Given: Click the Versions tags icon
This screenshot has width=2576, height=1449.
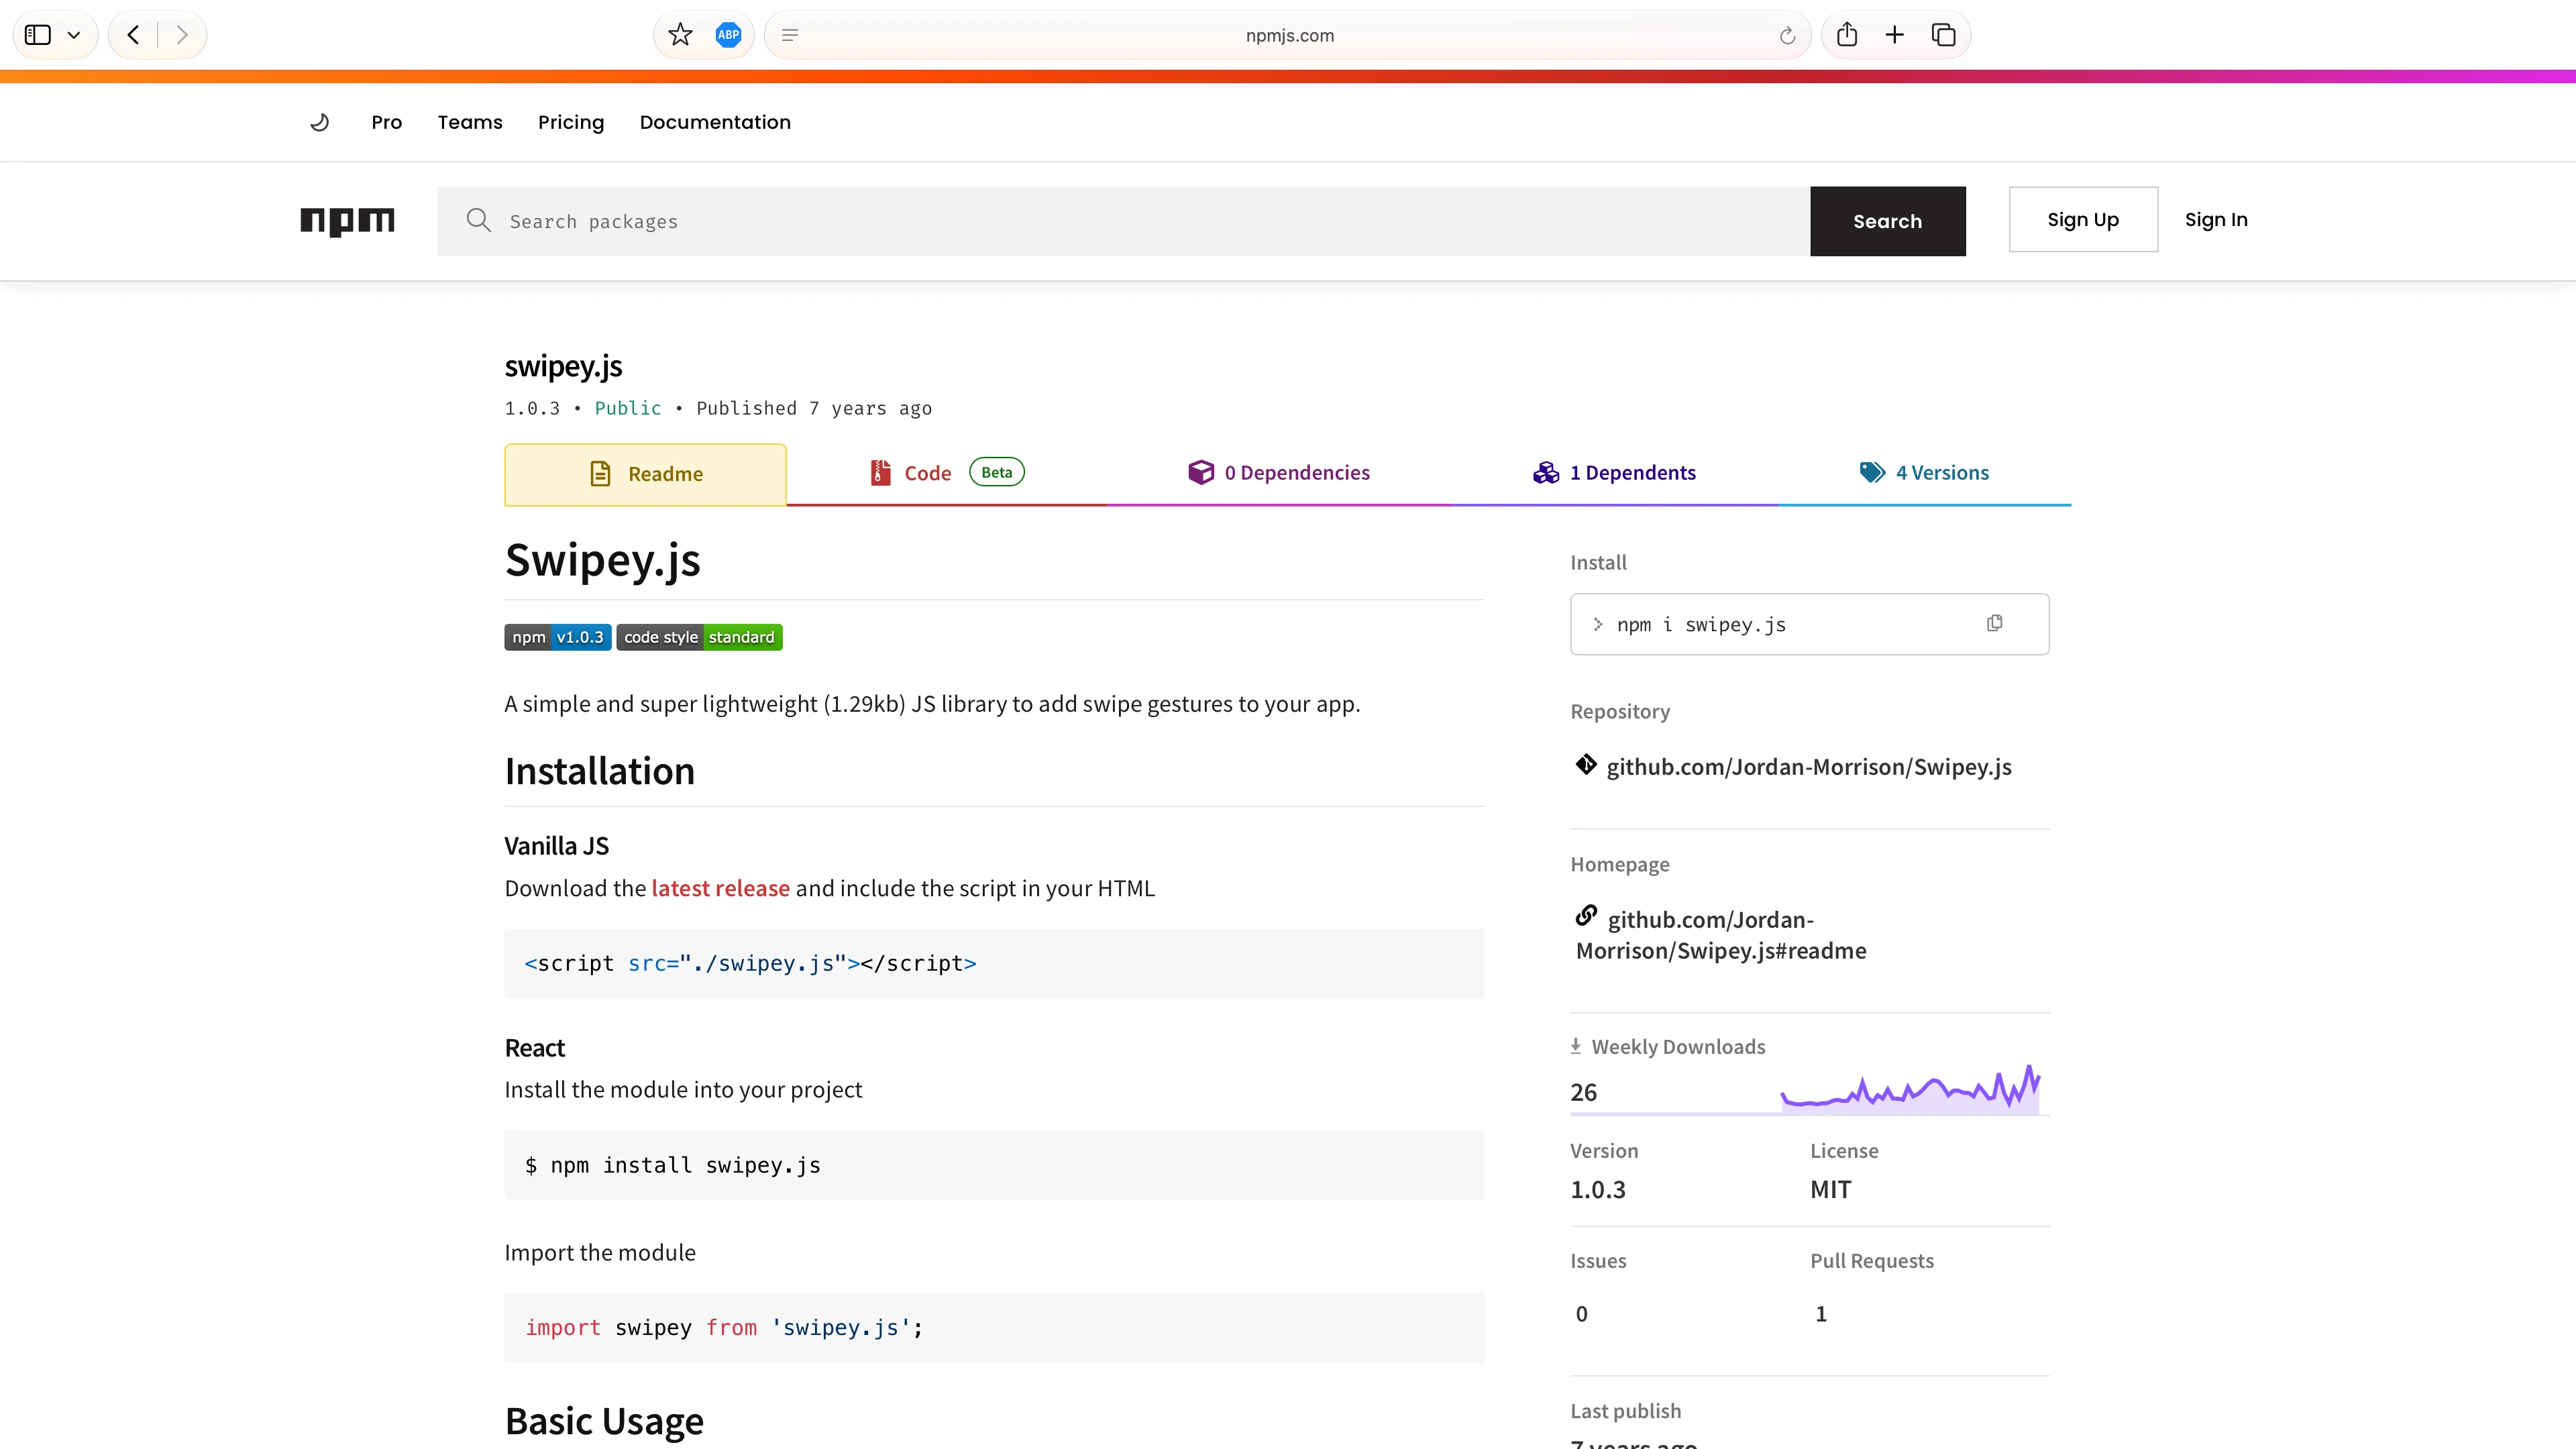Looking at the screenshot, I should click(1872, 472).
